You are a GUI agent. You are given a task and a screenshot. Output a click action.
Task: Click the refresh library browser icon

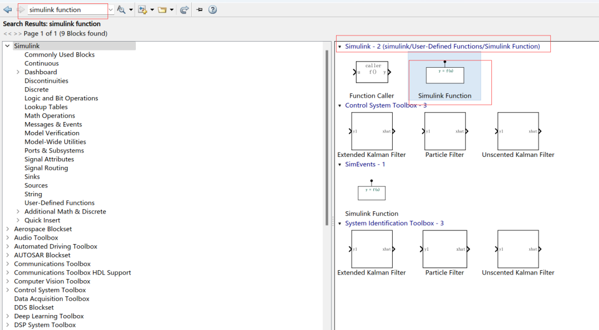tap(184, 9)
